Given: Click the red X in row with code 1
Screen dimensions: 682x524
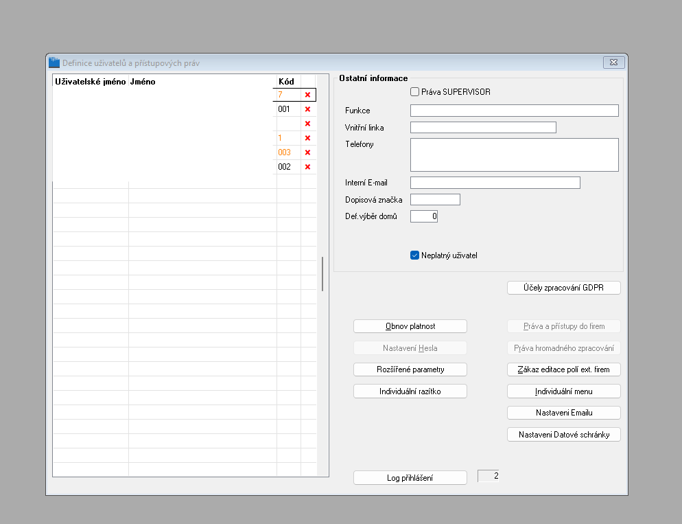Looking at the screenshot, I should click(x=307, y=138).
